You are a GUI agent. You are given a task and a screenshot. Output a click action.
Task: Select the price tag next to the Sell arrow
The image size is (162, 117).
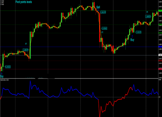[x=103, y=12]
